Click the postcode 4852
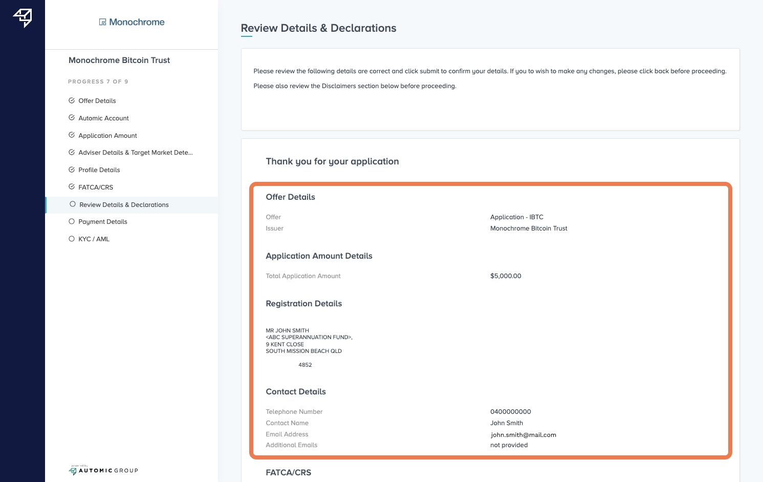The height and width of the screenshot is (482, 763). [305, 365]
